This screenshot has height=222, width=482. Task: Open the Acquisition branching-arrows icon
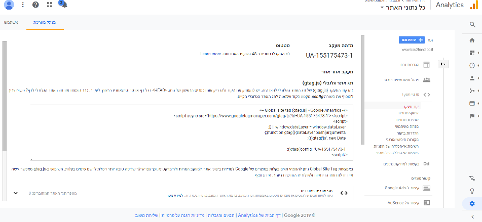(x=472, y=91)
